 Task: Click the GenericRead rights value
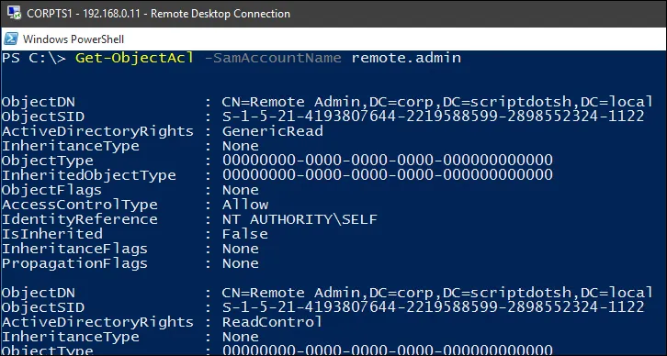[x=273, y=131]
